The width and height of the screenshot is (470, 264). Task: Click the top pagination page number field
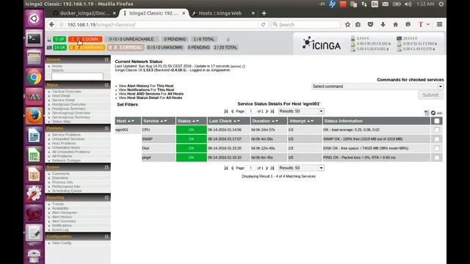[250, 111]
